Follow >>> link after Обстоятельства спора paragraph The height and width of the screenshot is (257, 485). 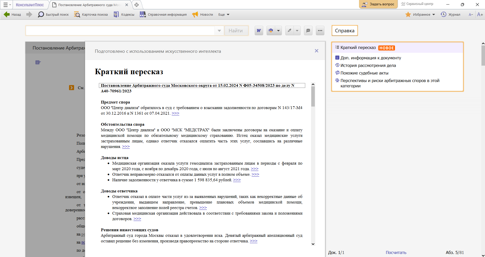tap(126, 147)
